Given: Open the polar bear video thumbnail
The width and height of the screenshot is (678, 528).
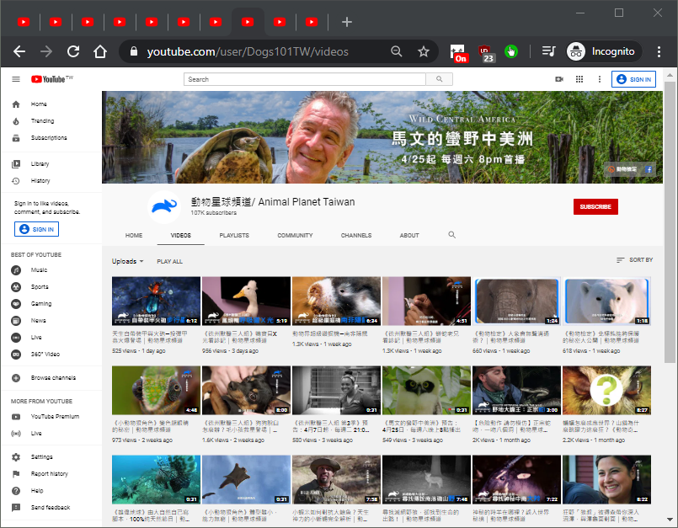Looking at the screenshot, I should pos(606,301).
